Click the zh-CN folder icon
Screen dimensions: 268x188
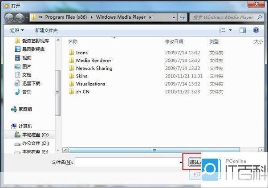[71, 91]
